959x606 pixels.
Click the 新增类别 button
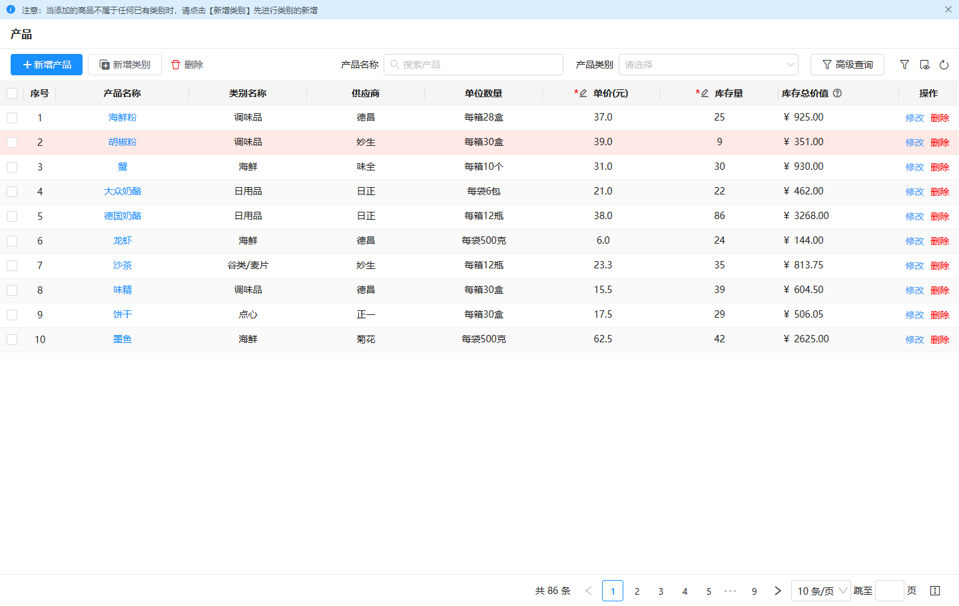pyautogui.click(x=125, y=65)
